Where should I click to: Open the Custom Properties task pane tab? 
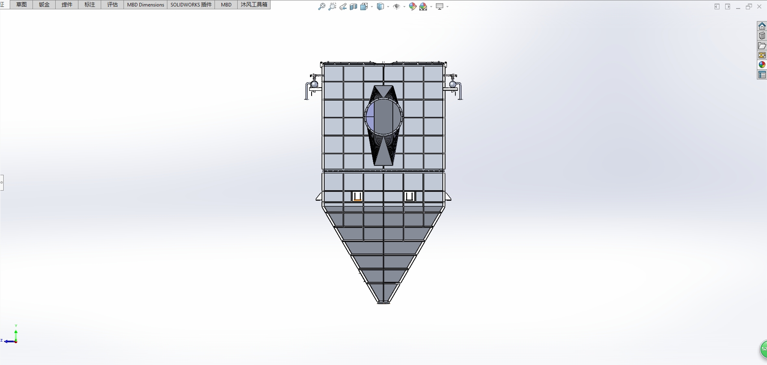762,75
